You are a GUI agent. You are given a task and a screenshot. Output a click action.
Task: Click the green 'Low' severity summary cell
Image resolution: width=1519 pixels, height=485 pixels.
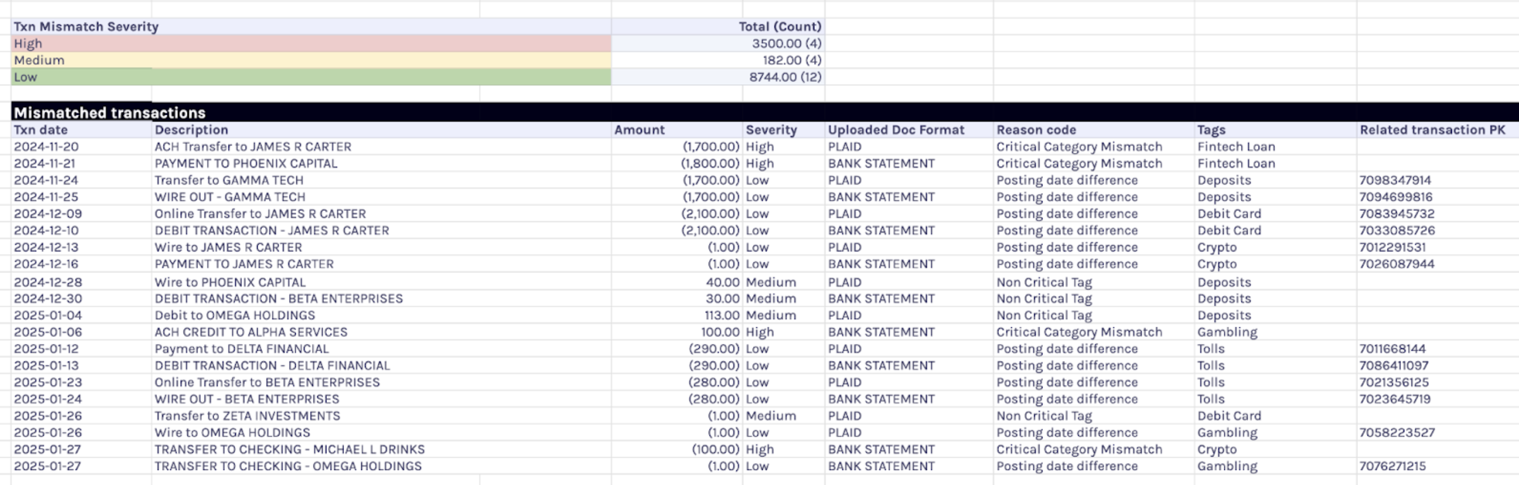coord(311,77)
